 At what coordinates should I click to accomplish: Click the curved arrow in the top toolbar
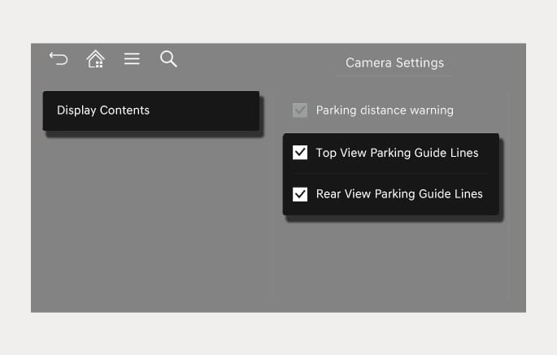[x=59, y=58]
